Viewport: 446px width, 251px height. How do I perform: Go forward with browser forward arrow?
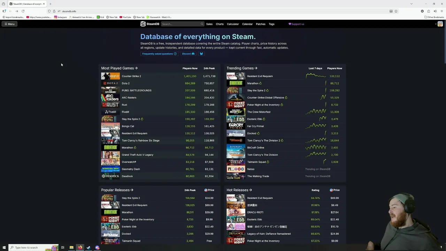coord(16,11)
